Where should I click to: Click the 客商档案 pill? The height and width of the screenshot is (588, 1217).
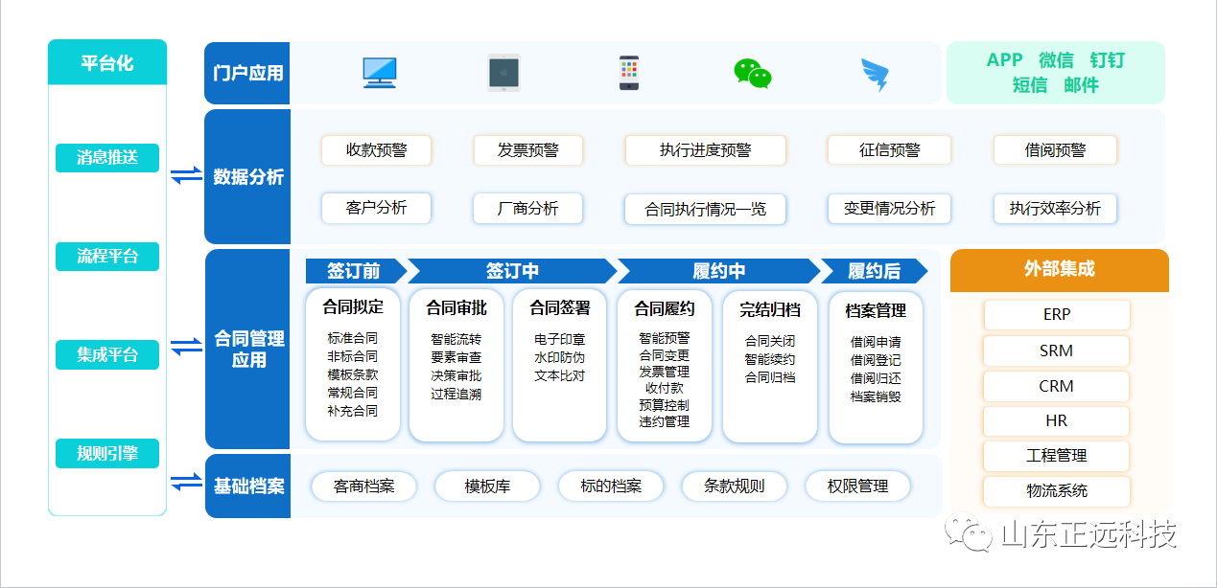364,486
